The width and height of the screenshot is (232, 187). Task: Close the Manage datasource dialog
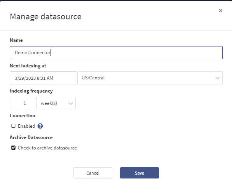pyautogui.click(x=220, y=10)
